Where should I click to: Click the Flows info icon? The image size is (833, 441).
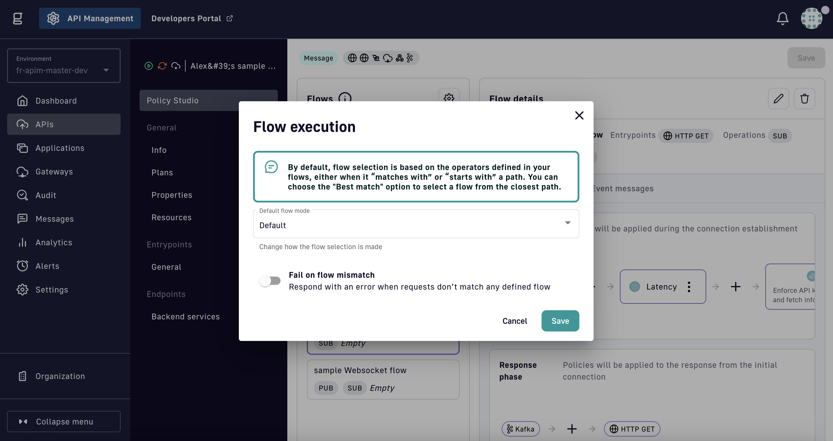345,98
